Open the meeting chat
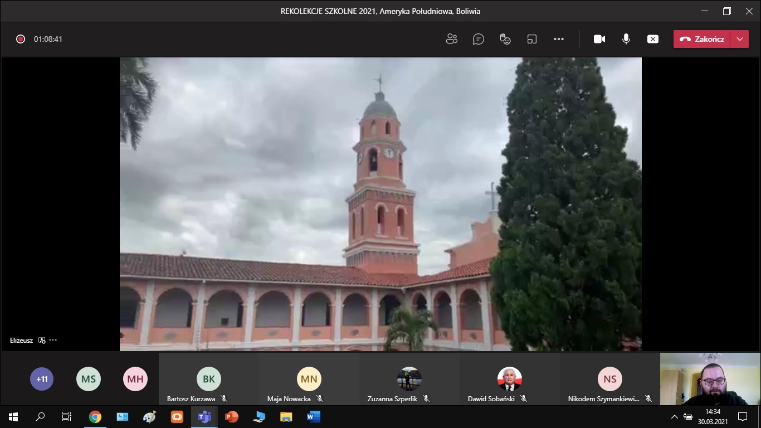This screenshot has width=761, height=428. [x=478, y=39]
